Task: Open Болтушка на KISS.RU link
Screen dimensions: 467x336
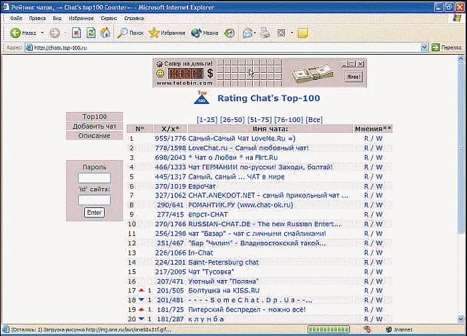Action: pyautogui.click(x=223, y=291)
